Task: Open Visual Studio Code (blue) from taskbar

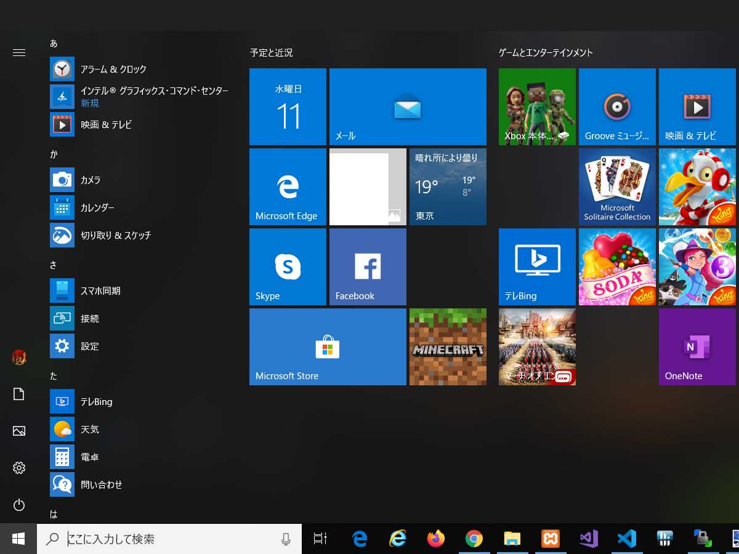Action: point(627,539)
